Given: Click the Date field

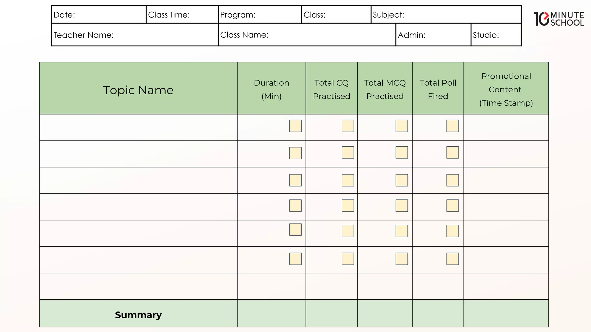Looking at the screenshot, I should point(110,15).
